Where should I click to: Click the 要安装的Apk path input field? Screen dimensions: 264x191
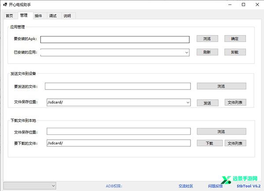click(x=115, y=39)
